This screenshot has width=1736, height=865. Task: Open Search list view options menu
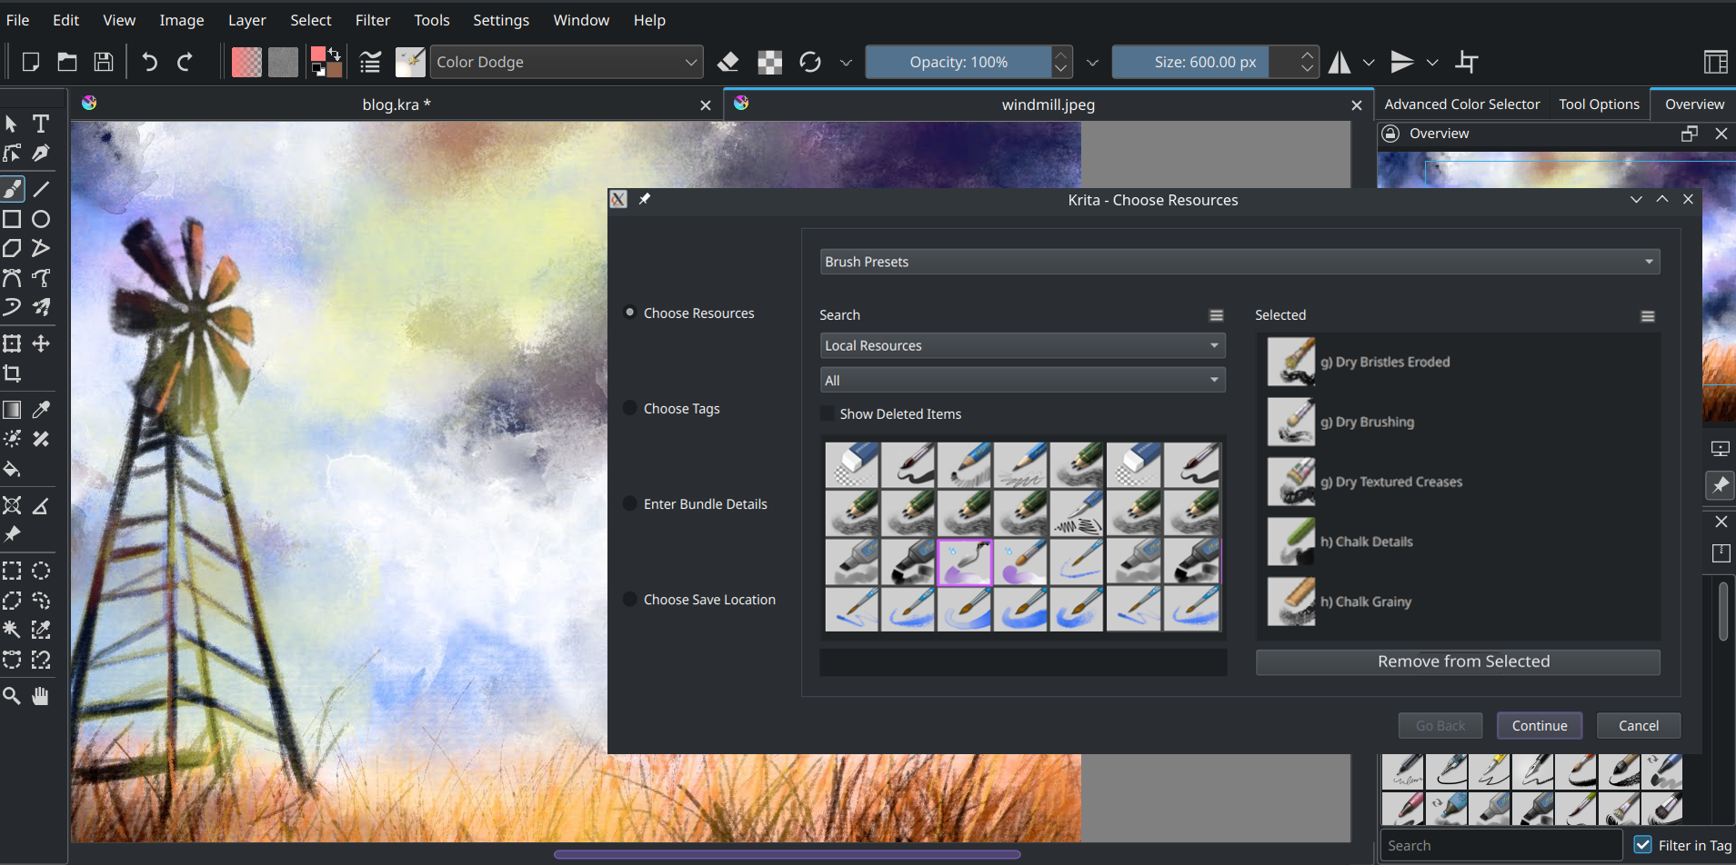1216,315
